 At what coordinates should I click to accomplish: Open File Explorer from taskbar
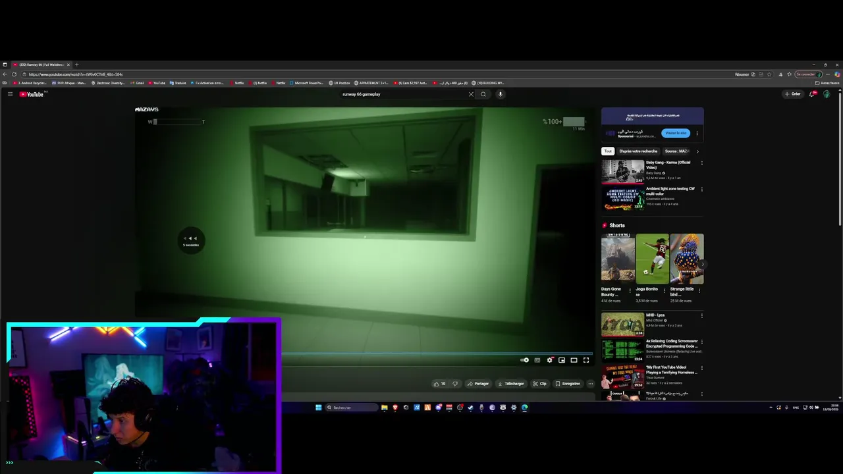click(x=384, y=408)
